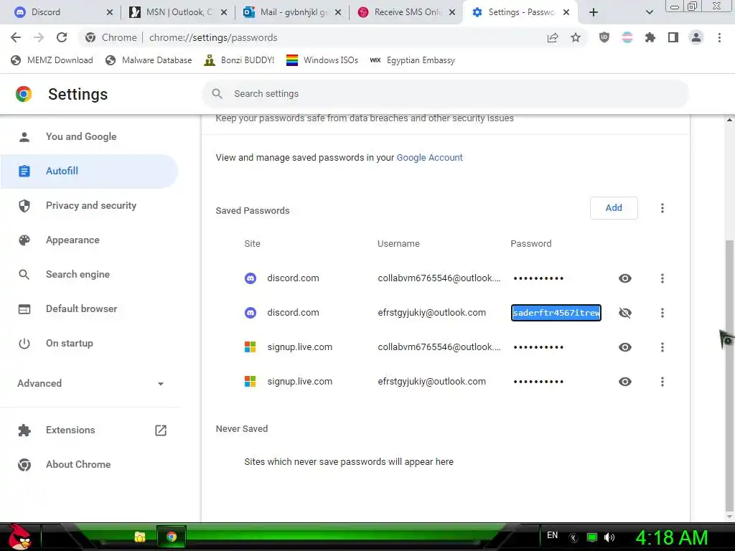
Task: Open the uBlock Origin extension icon
Action: tap(604, 37)
